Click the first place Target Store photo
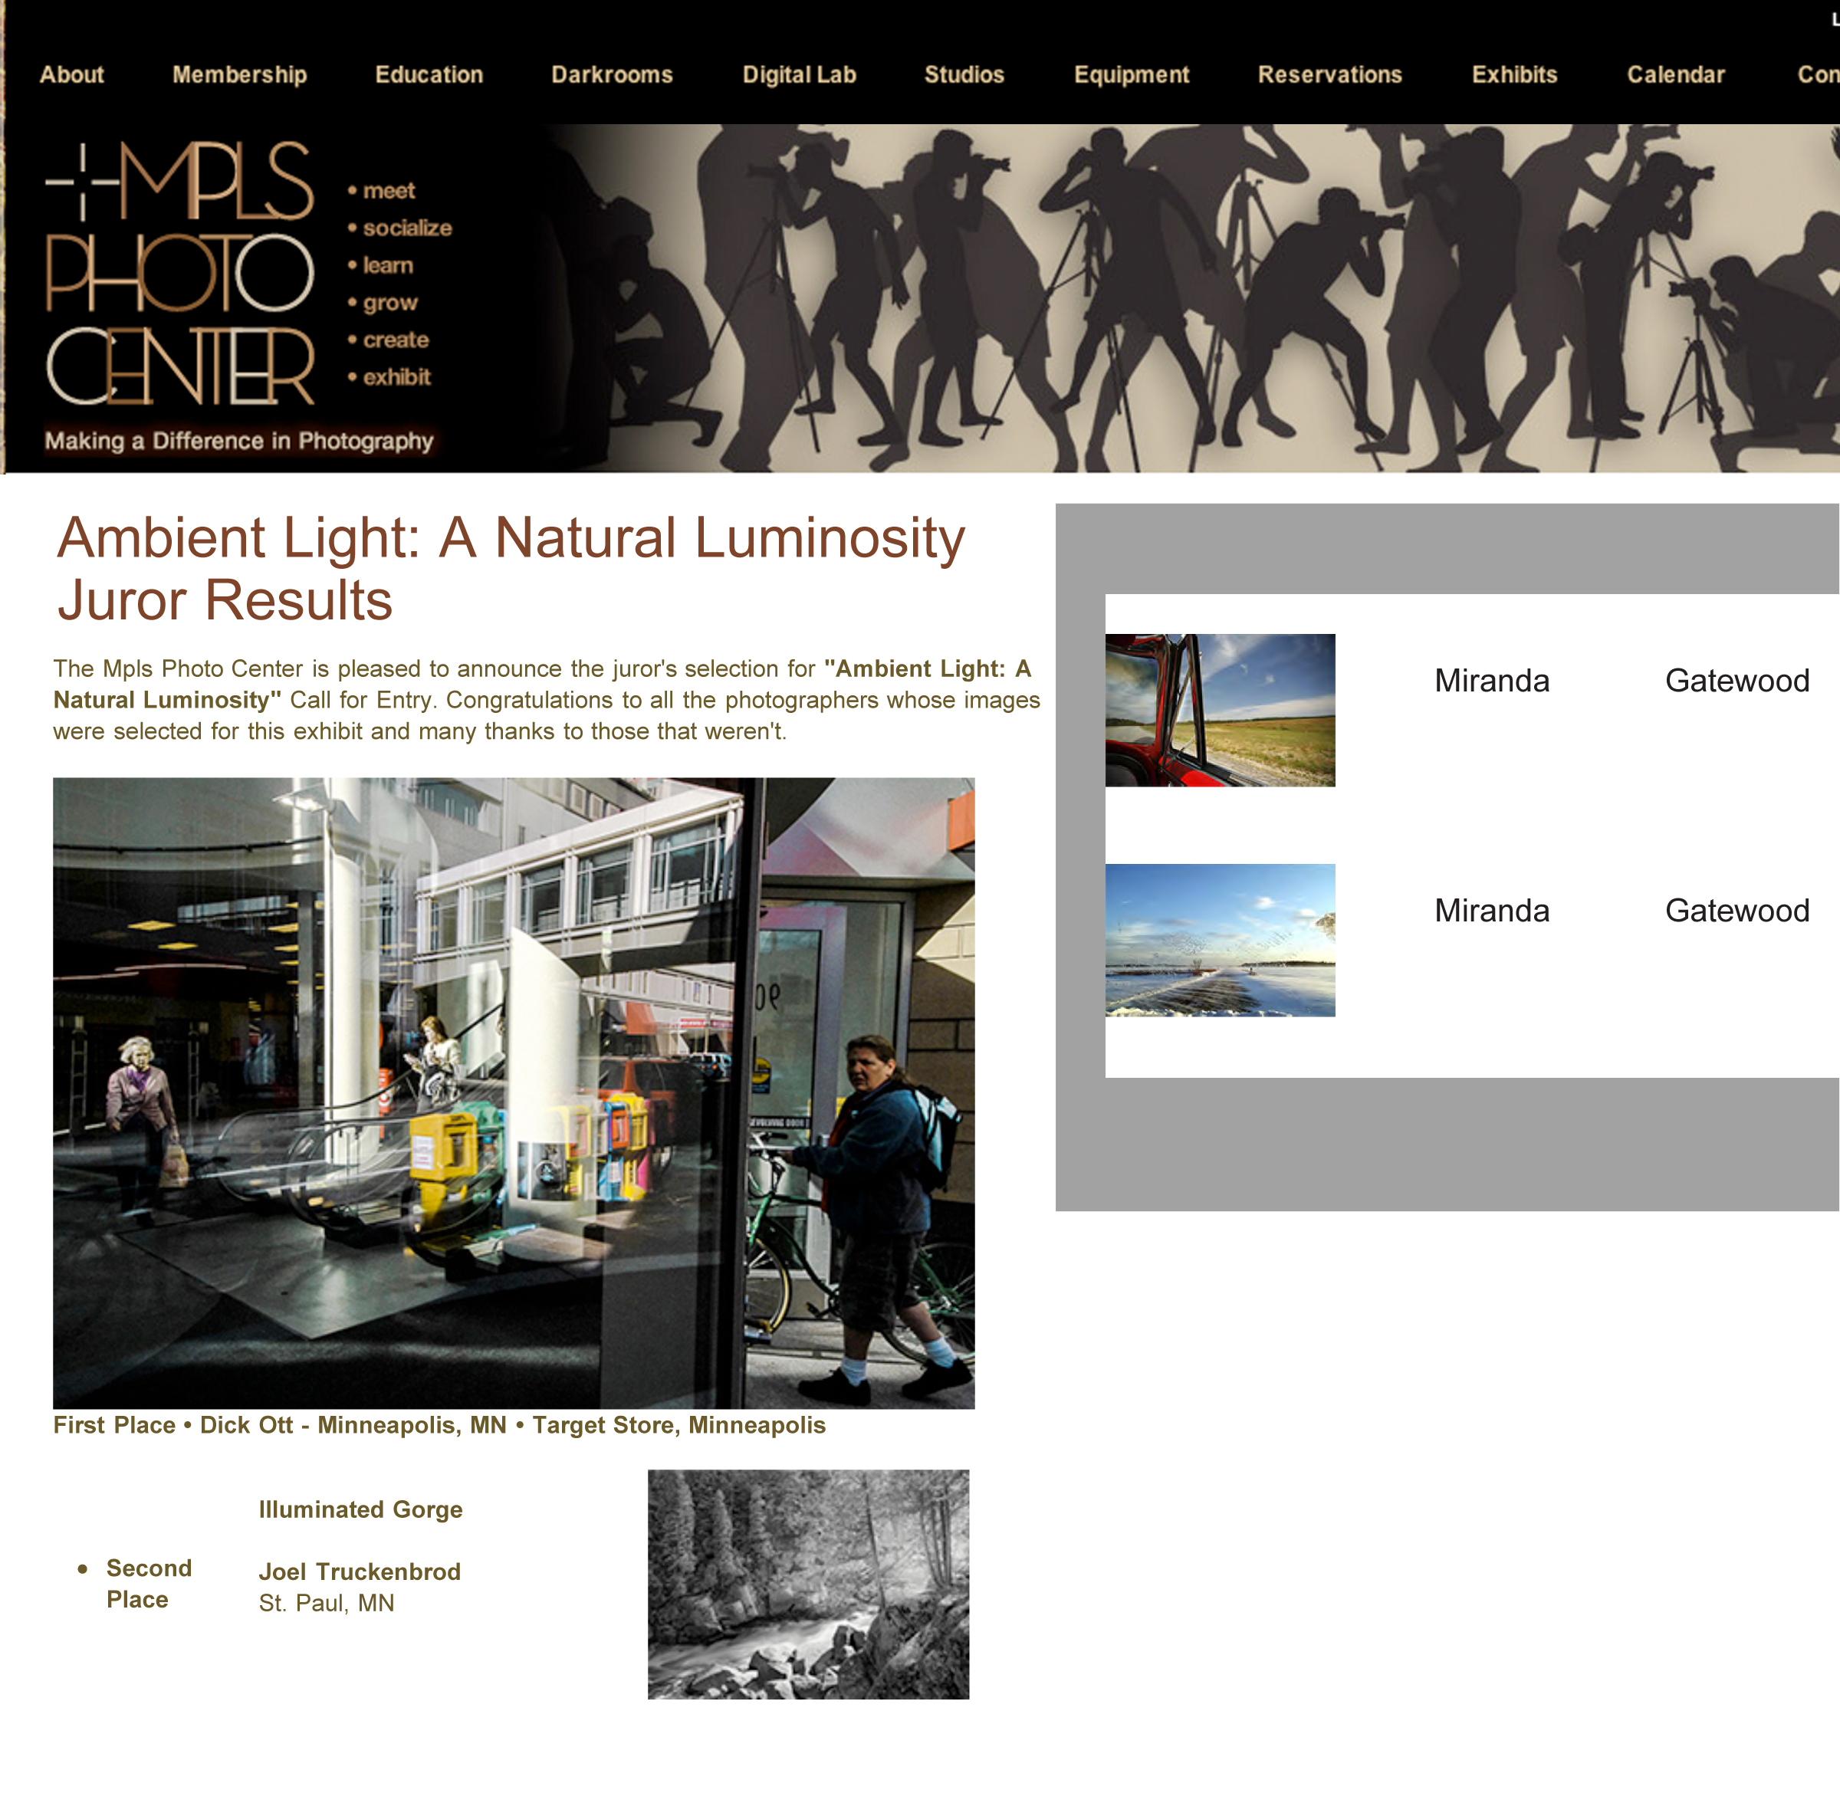 pyautogui.click(x=513, y=1093)
